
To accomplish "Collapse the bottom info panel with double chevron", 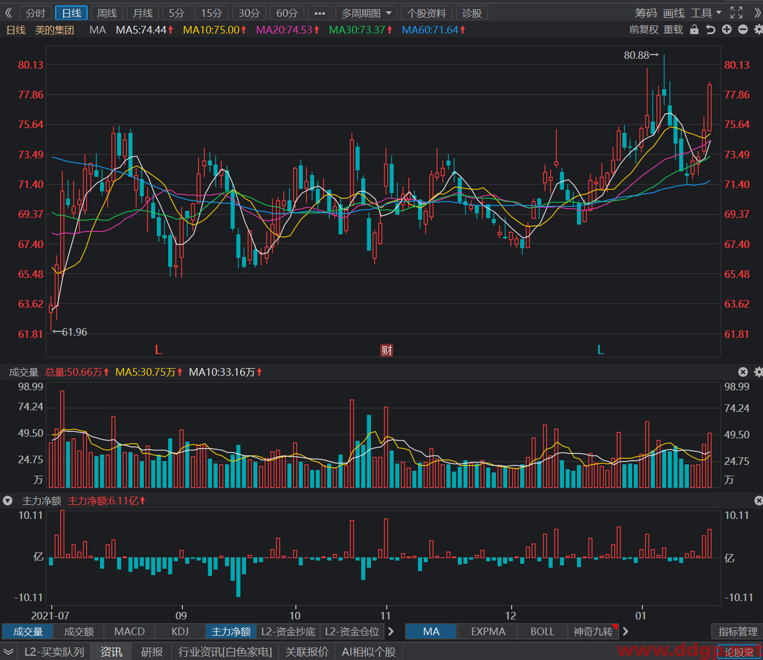I will coord(8,652).
